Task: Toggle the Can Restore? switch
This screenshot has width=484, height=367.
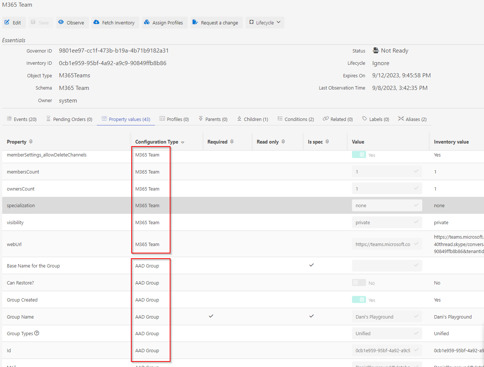Action: point(359,283)
